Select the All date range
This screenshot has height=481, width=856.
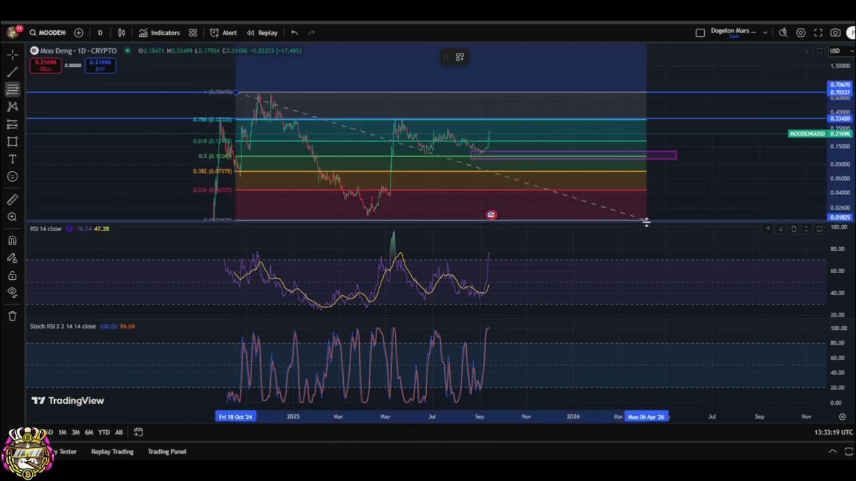click(118, 432)
